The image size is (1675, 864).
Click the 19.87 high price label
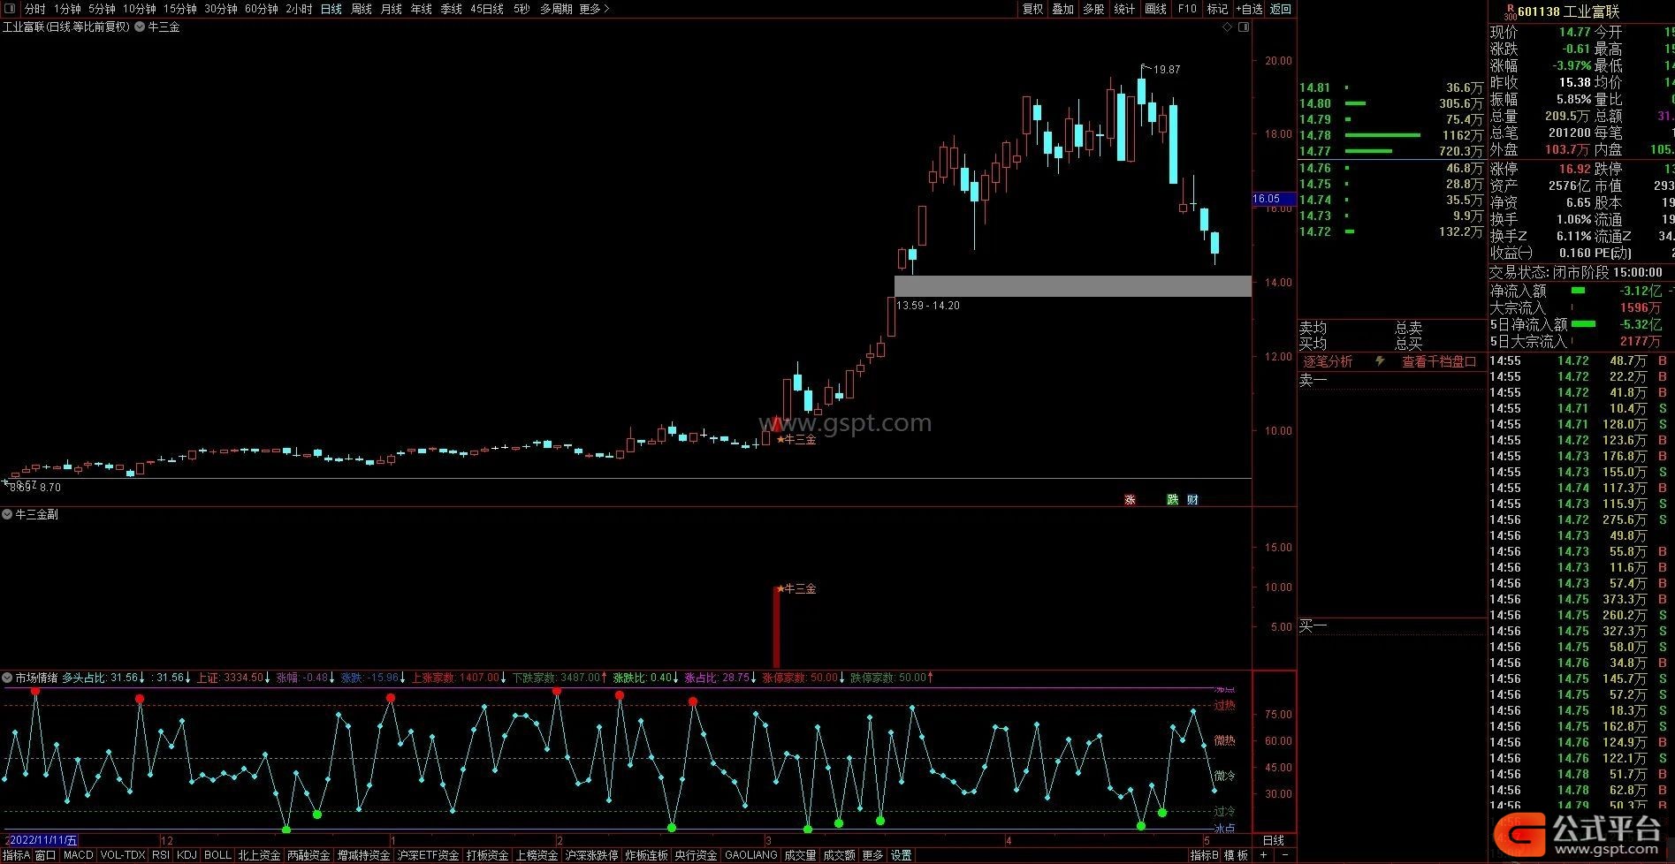point(1167,70)
